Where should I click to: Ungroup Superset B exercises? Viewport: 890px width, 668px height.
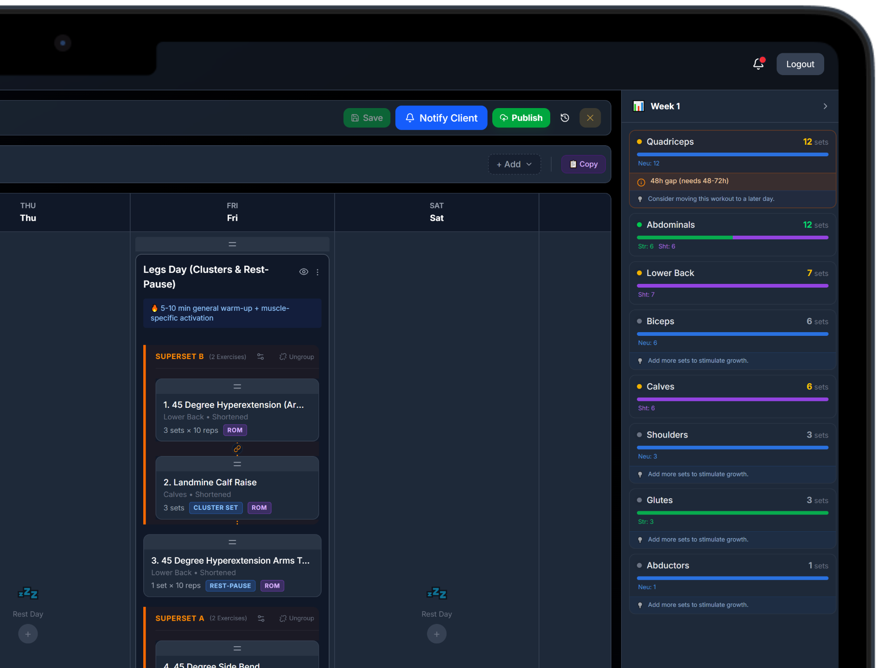tap(297, 357)
